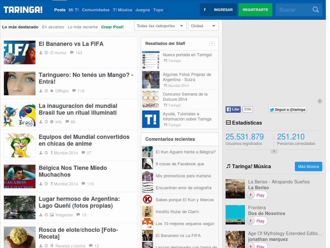Image resolution: width=330 pixels, height=248 pixels.
Task: Open post El Bananero vs La FIFA
Action: click(x=71, y=44)
